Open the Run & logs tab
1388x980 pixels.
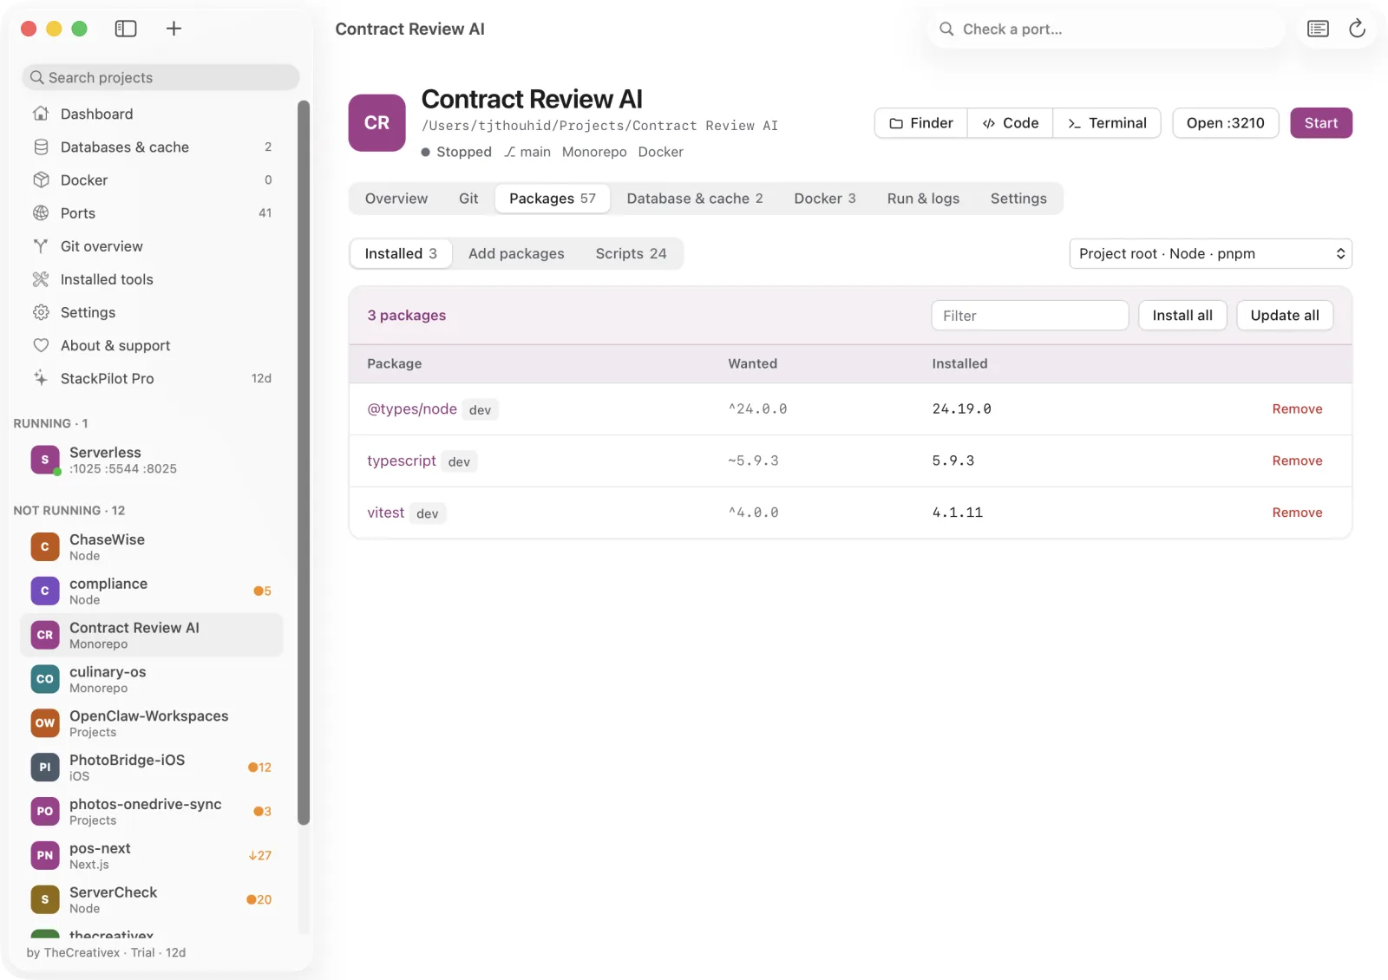click(x=923, y=199)
